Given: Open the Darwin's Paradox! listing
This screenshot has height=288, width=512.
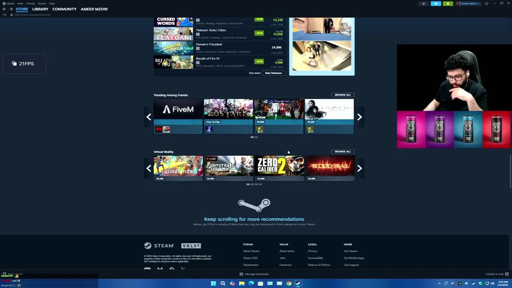Looking at the screenshot, I should tap(219, 48).
